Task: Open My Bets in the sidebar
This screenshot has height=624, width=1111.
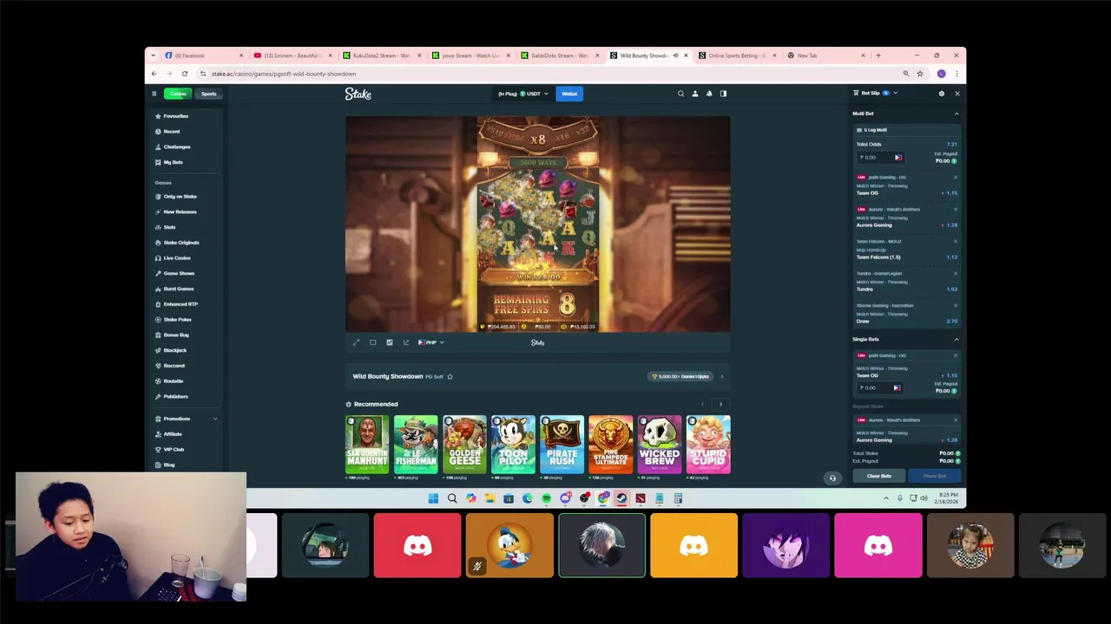Action: 169,162
